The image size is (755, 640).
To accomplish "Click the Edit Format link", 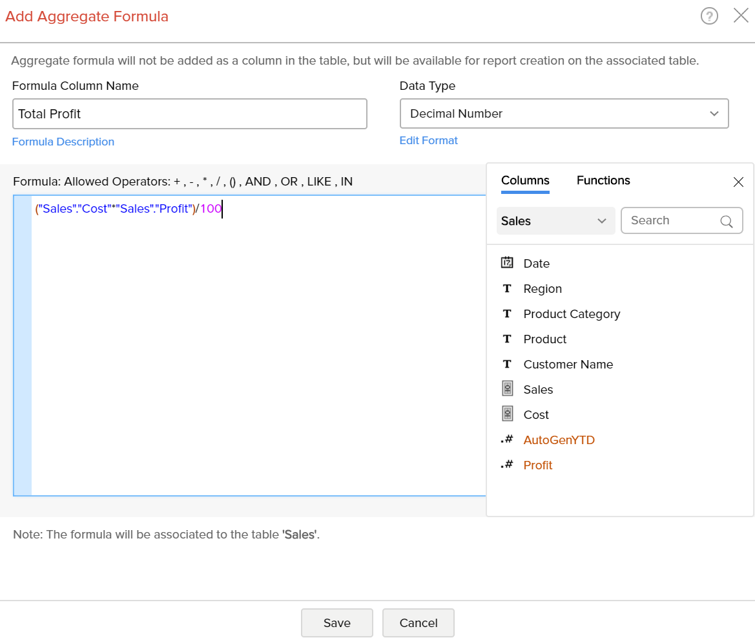I will [x=428, y=140].
